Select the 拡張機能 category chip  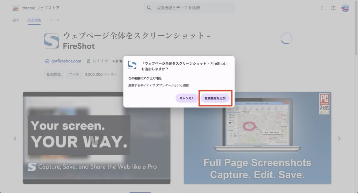tap(54, 74)
